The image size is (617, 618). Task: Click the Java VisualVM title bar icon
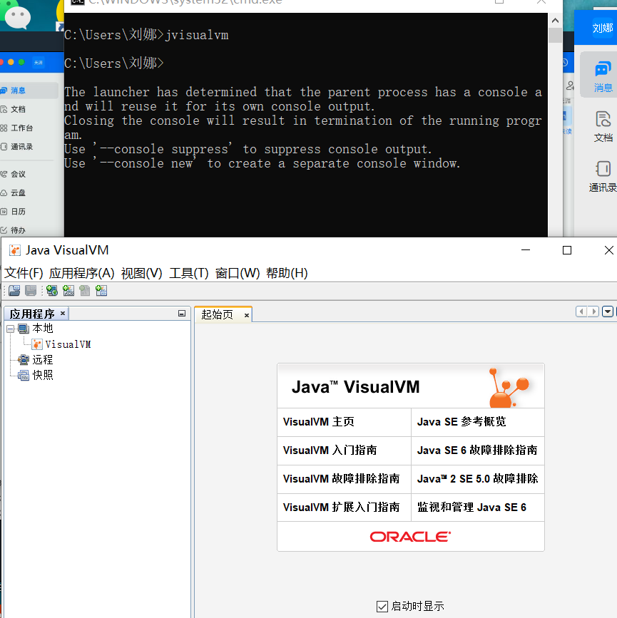pos(15,250)
